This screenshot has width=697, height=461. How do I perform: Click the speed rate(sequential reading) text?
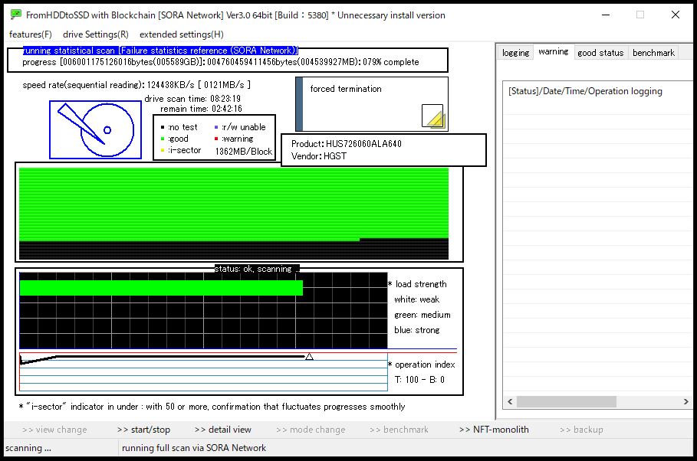(x=136, y=85)
